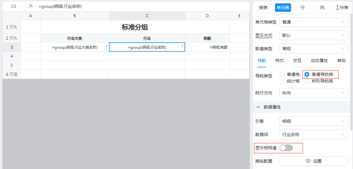353x169 pixels.
Task: Select the 统计格 radio button
Action: coord(282,81)
